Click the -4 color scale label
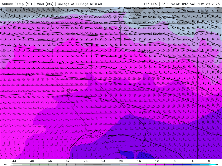This screenshot has height=166, width=222. coord(191,161)
